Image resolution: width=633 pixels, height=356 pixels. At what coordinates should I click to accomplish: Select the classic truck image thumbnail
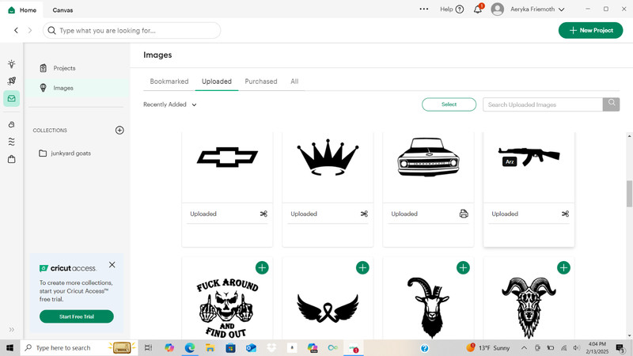pyautogui.click(x=428, y=157)
